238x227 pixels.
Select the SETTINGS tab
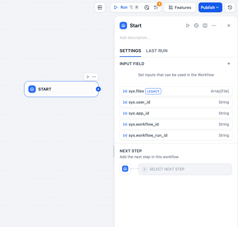130,51
